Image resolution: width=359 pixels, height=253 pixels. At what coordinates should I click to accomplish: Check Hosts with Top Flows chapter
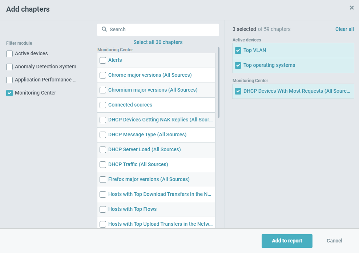103,209
